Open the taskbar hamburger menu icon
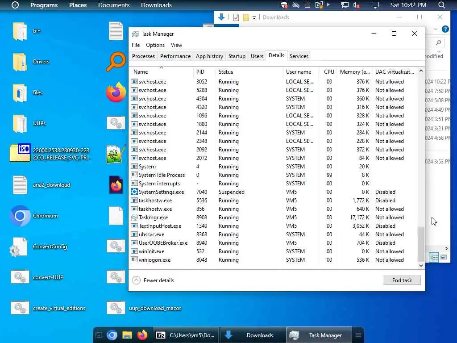The height and width of the screenshot is (343, 457). tap(358, 335)
